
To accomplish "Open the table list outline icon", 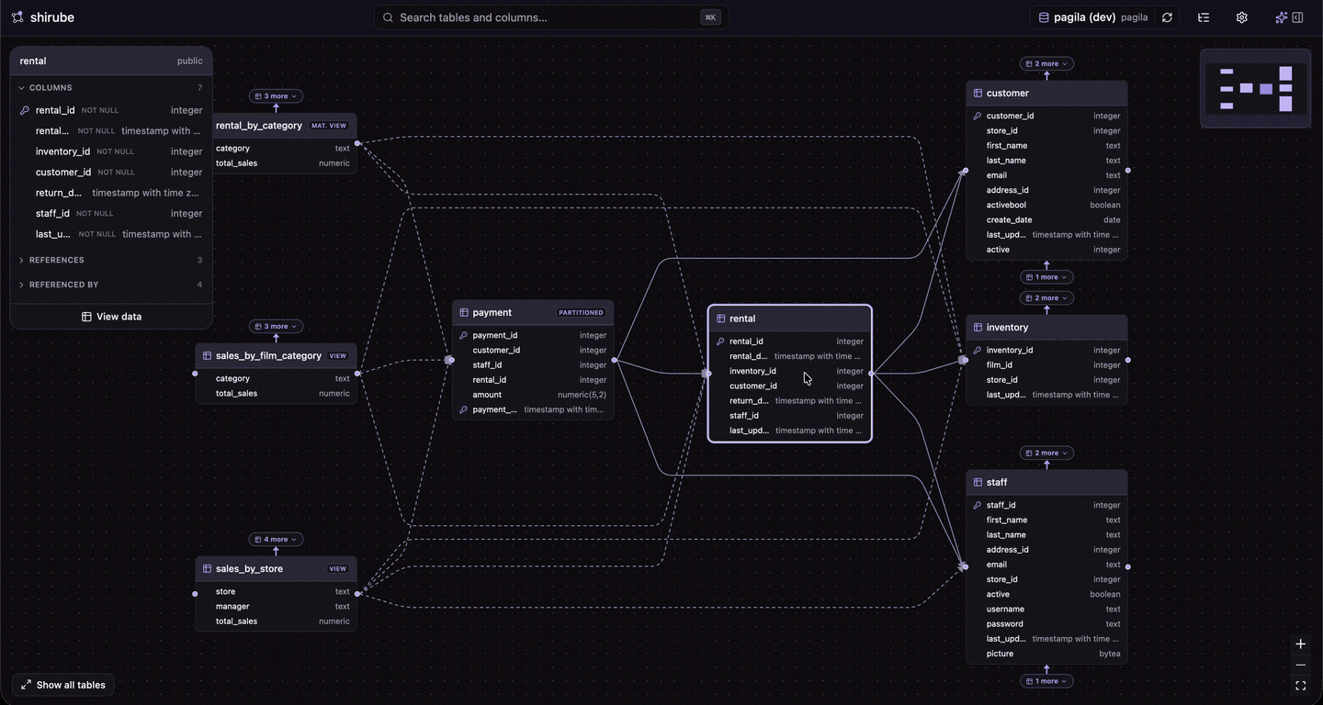I will [x=1204, y=17].
